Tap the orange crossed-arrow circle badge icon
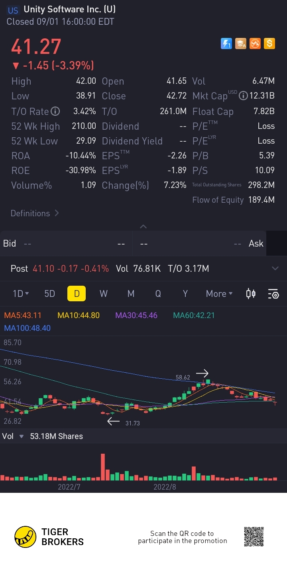Screen dimensions: 287x581 [x=255, y=43]
